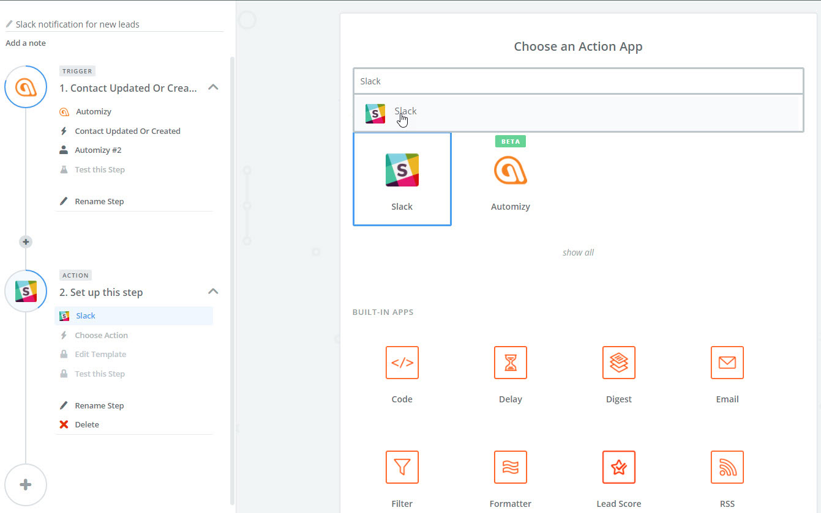Click the pencil icon for the action Rename Step
The image size is (821, 513).
coord(64,405)
